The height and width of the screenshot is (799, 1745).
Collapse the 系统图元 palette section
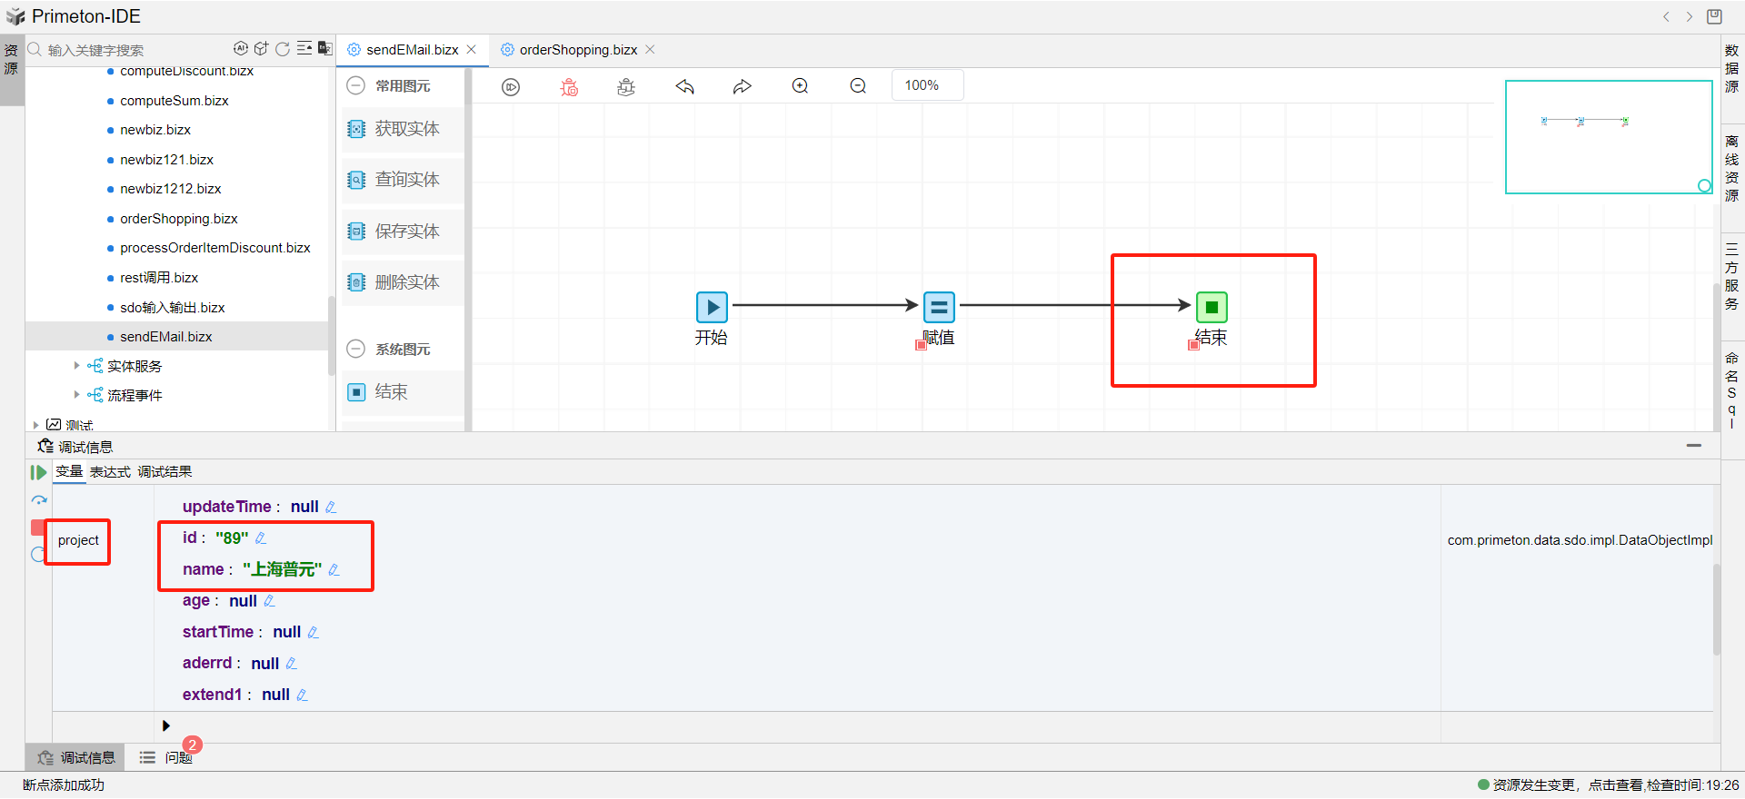tap(356, 349)
